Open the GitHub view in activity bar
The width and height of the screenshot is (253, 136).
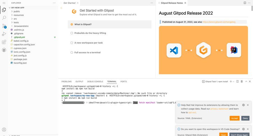click(4, 50)
